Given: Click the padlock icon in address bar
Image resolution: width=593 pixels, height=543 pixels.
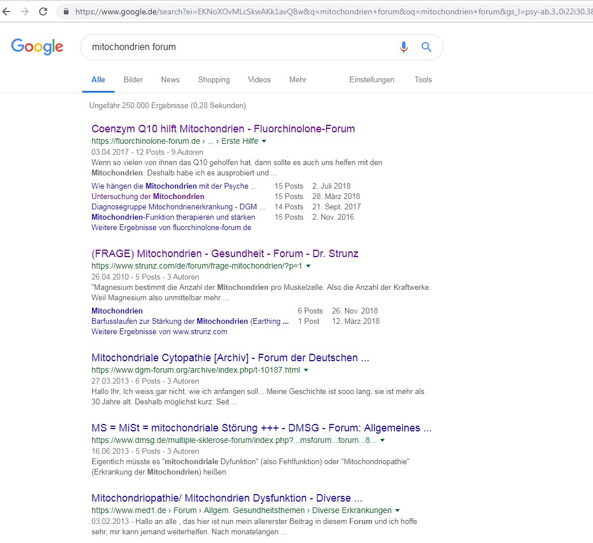Looking at the screenshot, I should click(66, 12).
